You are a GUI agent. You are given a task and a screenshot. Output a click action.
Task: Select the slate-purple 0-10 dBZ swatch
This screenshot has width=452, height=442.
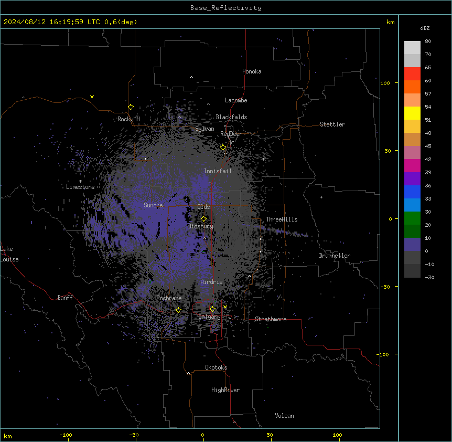[x=412, y=245]
